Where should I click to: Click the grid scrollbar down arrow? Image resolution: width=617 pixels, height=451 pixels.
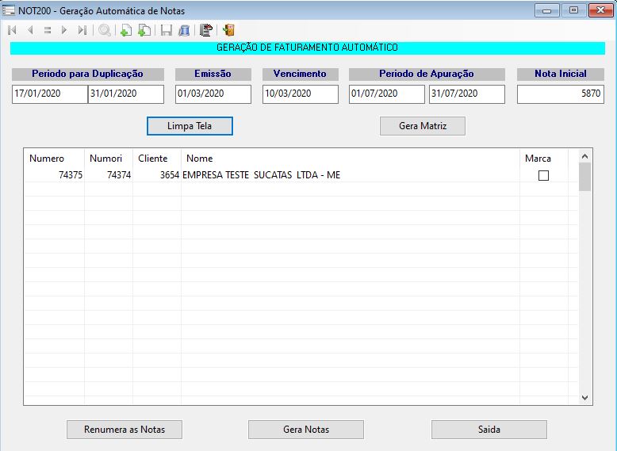tap(584, 398)
